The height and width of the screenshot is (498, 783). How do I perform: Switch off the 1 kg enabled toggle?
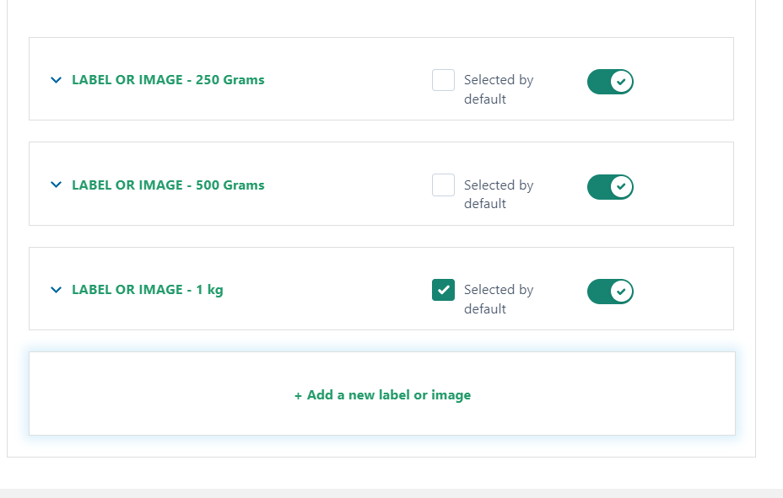[610, 292]
